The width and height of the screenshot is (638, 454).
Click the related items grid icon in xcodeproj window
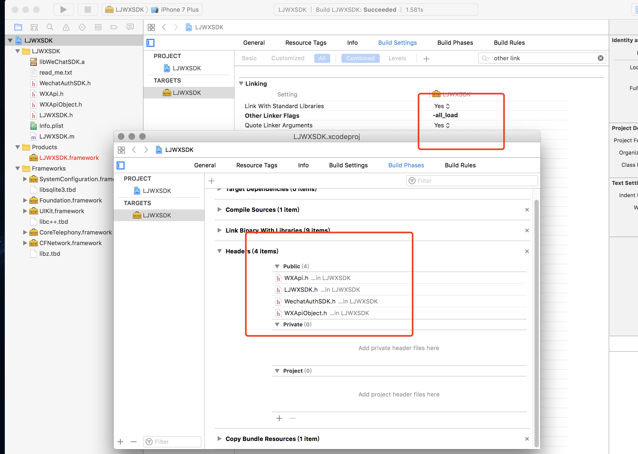click(x=121, y=150)
